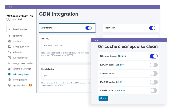
Task: Disable the Siteground cache toggle
Action: pyautogui.click(x=154, y=56)
